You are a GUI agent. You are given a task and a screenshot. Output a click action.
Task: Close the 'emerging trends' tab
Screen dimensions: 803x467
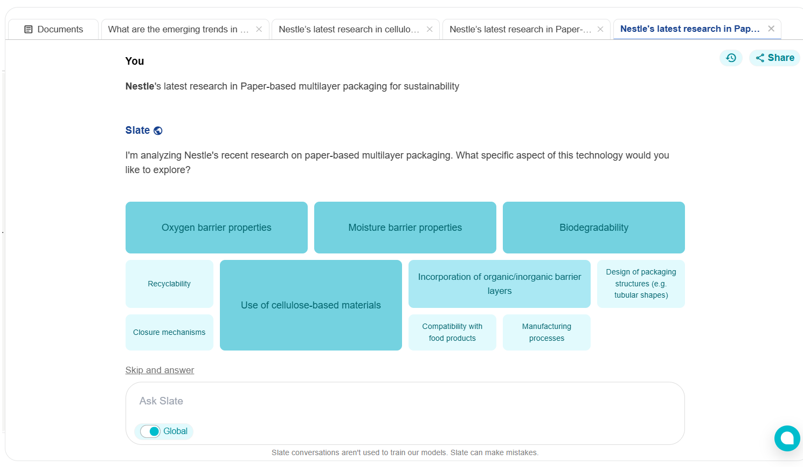(259, 29)
